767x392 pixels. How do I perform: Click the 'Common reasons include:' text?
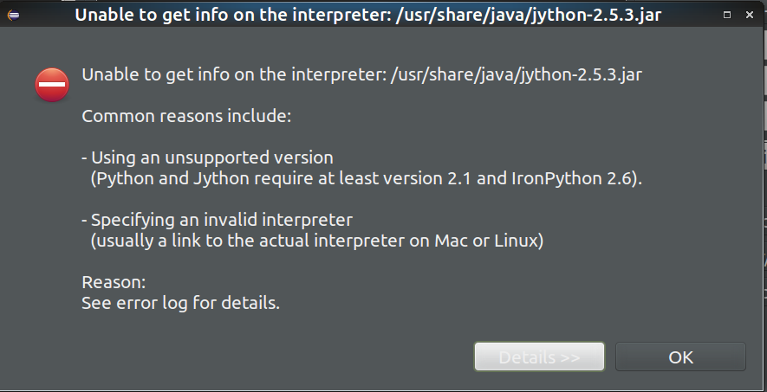click(186, 116)
